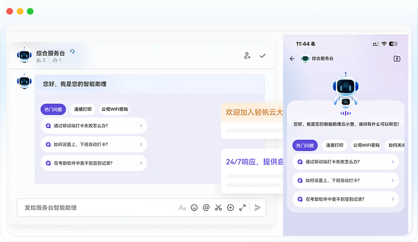This screenshot has width=418, height=242.
Task: Open the emoji picker in message toolbar
Action: coord(194,208)
